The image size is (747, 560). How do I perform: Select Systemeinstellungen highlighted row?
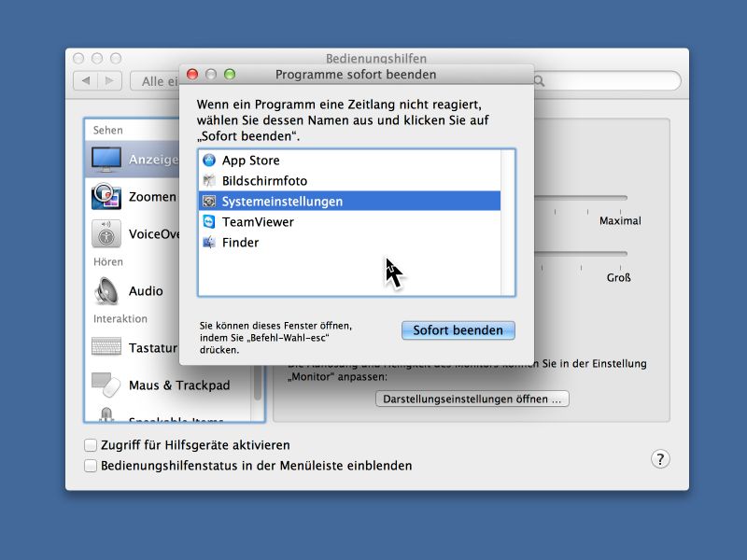[x=349, y=201]
